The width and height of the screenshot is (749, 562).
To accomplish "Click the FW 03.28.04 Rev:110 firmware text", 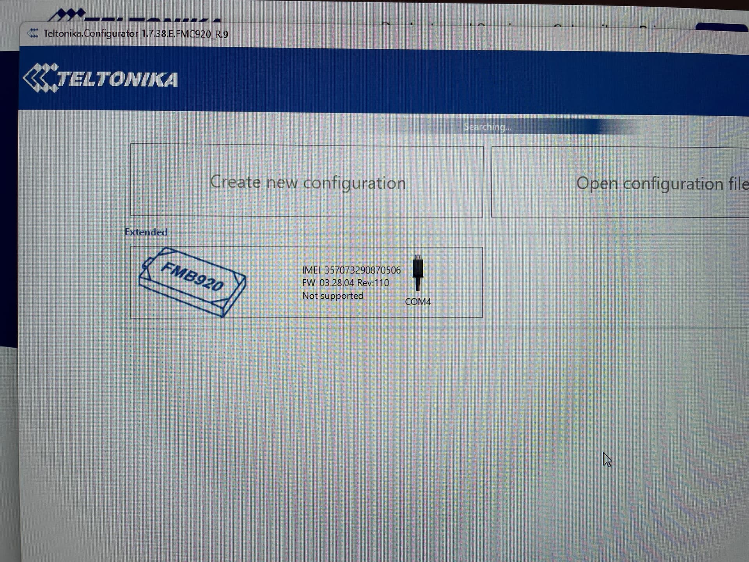I will [346, 283].
